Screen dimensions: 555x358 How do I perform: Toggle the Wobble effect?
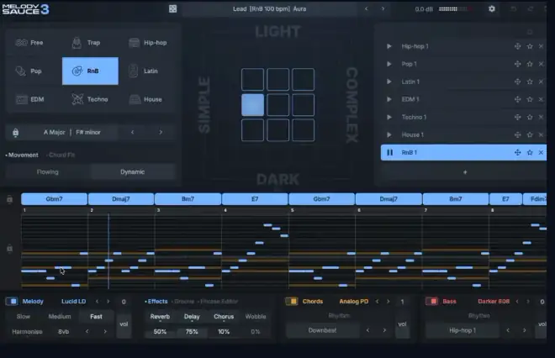click(256, 317)
